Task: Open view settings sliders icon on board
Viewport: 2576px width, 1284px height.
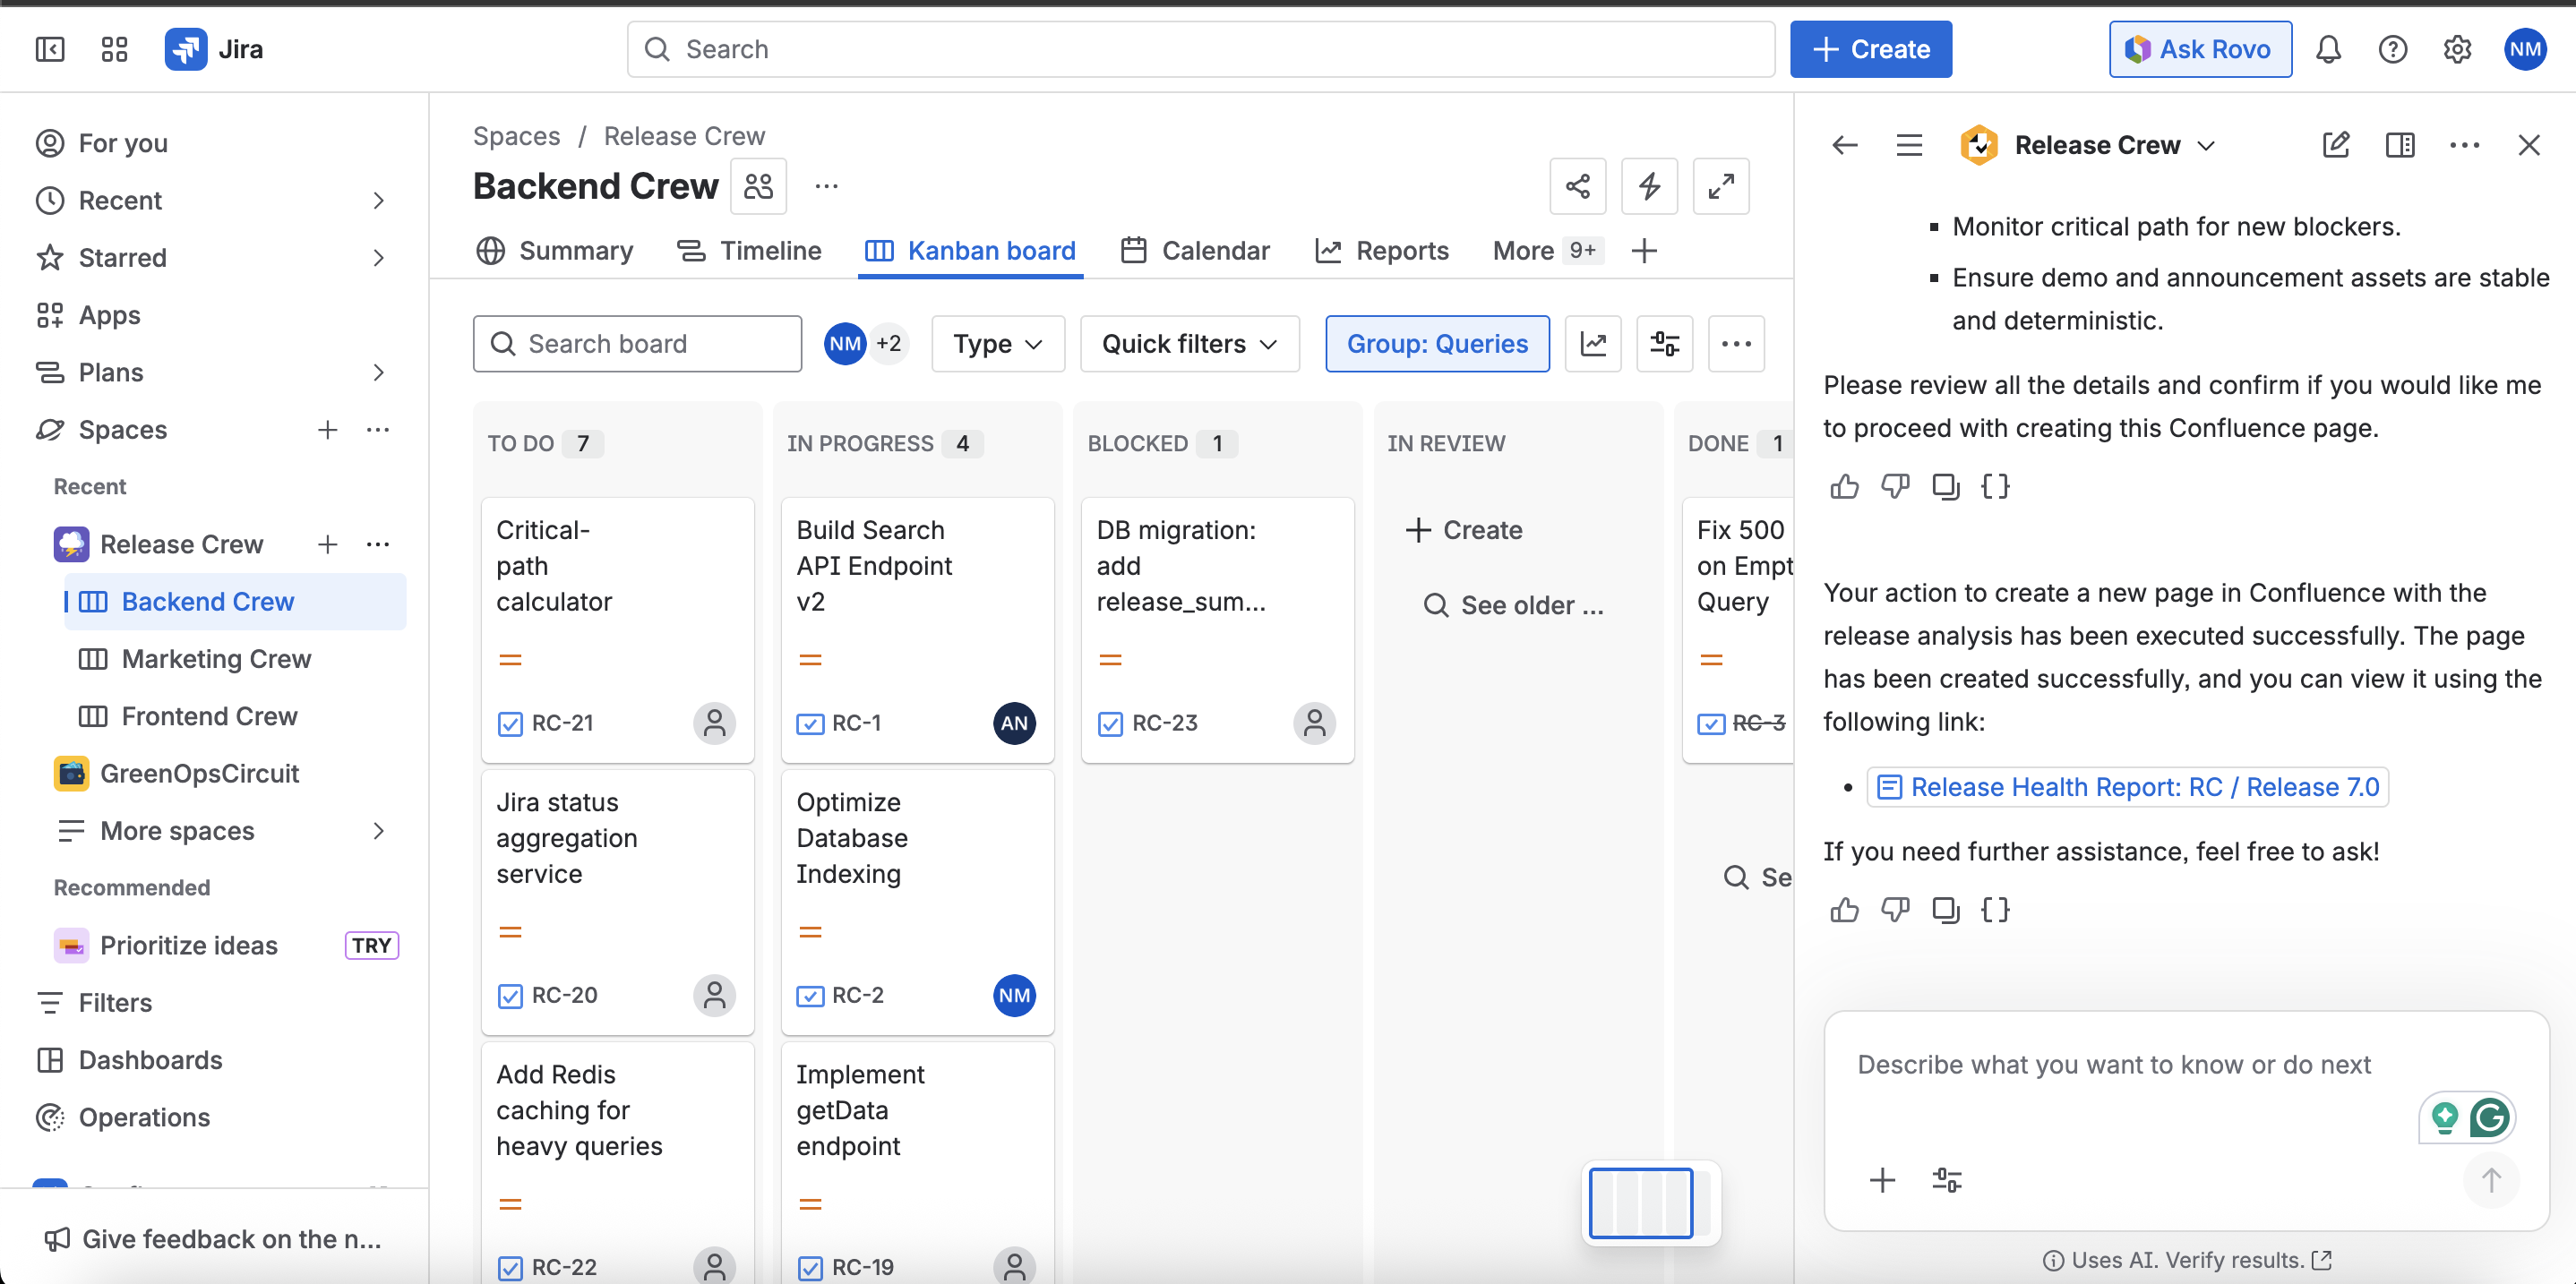Action: [x=1664, y=344]
